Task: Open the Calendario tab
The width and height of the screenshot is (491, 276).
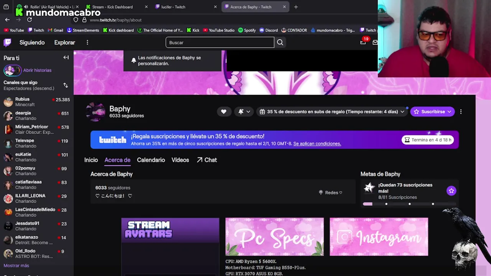Action: [x=151, y=160]
